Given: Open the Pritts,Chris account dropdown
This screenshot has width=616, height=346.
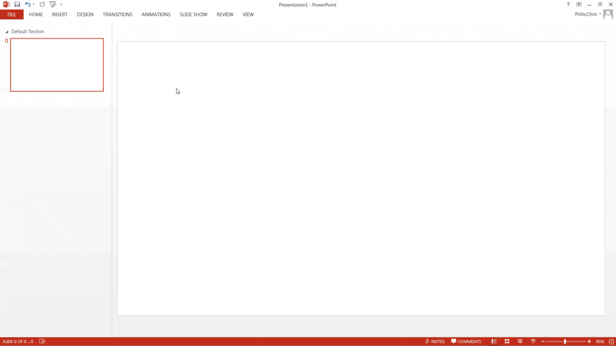Looking at the screenshot, I should pyautogui.click(x=588, y=14).
